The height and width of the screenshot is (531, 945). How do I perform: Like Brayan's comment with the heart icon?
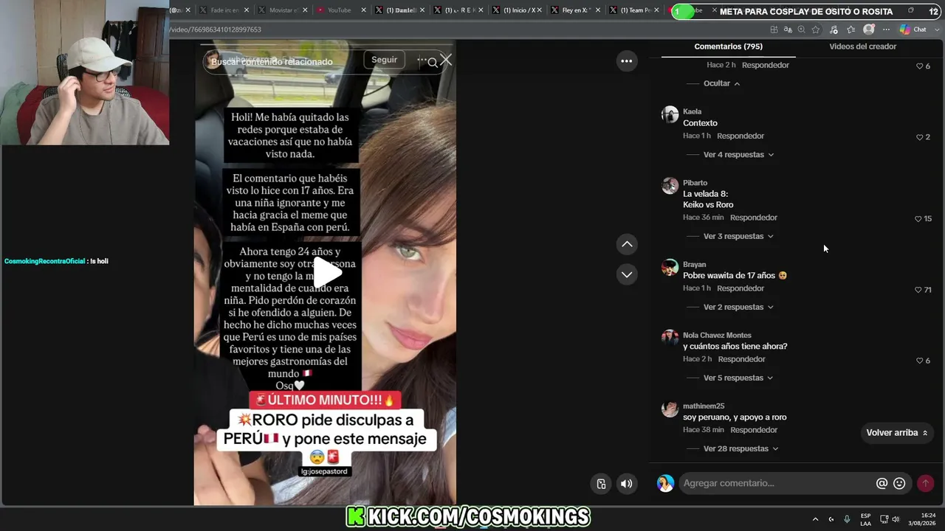(x=918, y=290)
